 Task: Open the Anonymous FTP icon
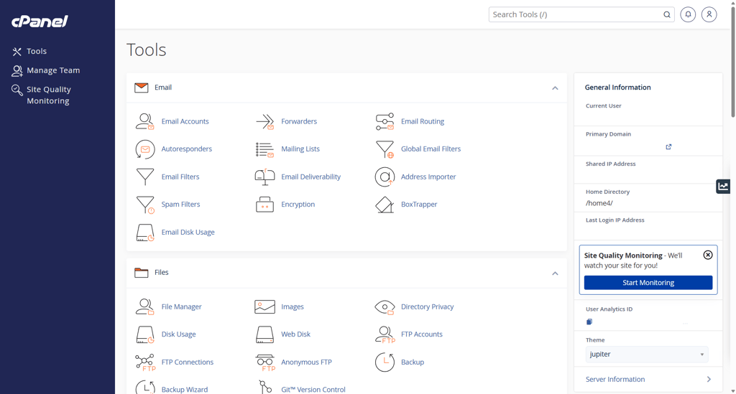click(264, 362)
